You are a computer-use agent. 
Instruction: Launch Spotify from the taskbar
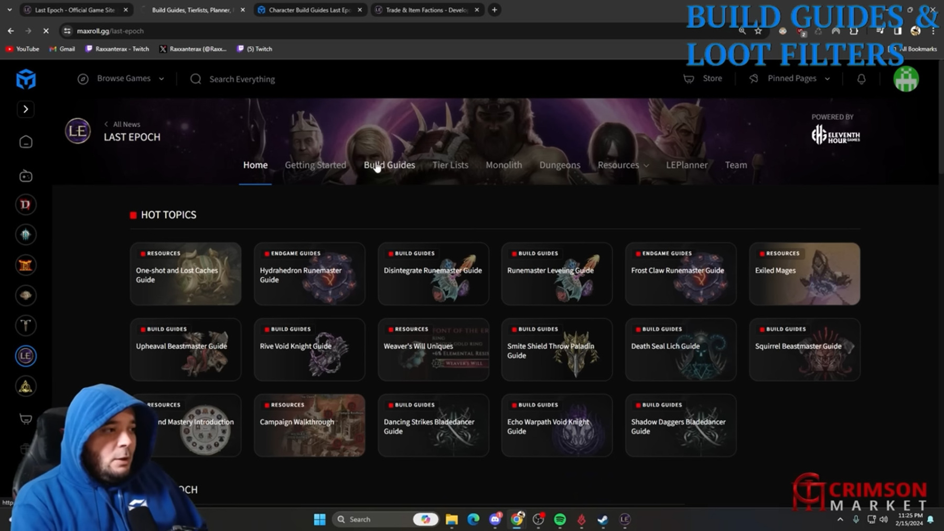click(x=560, y=519)
